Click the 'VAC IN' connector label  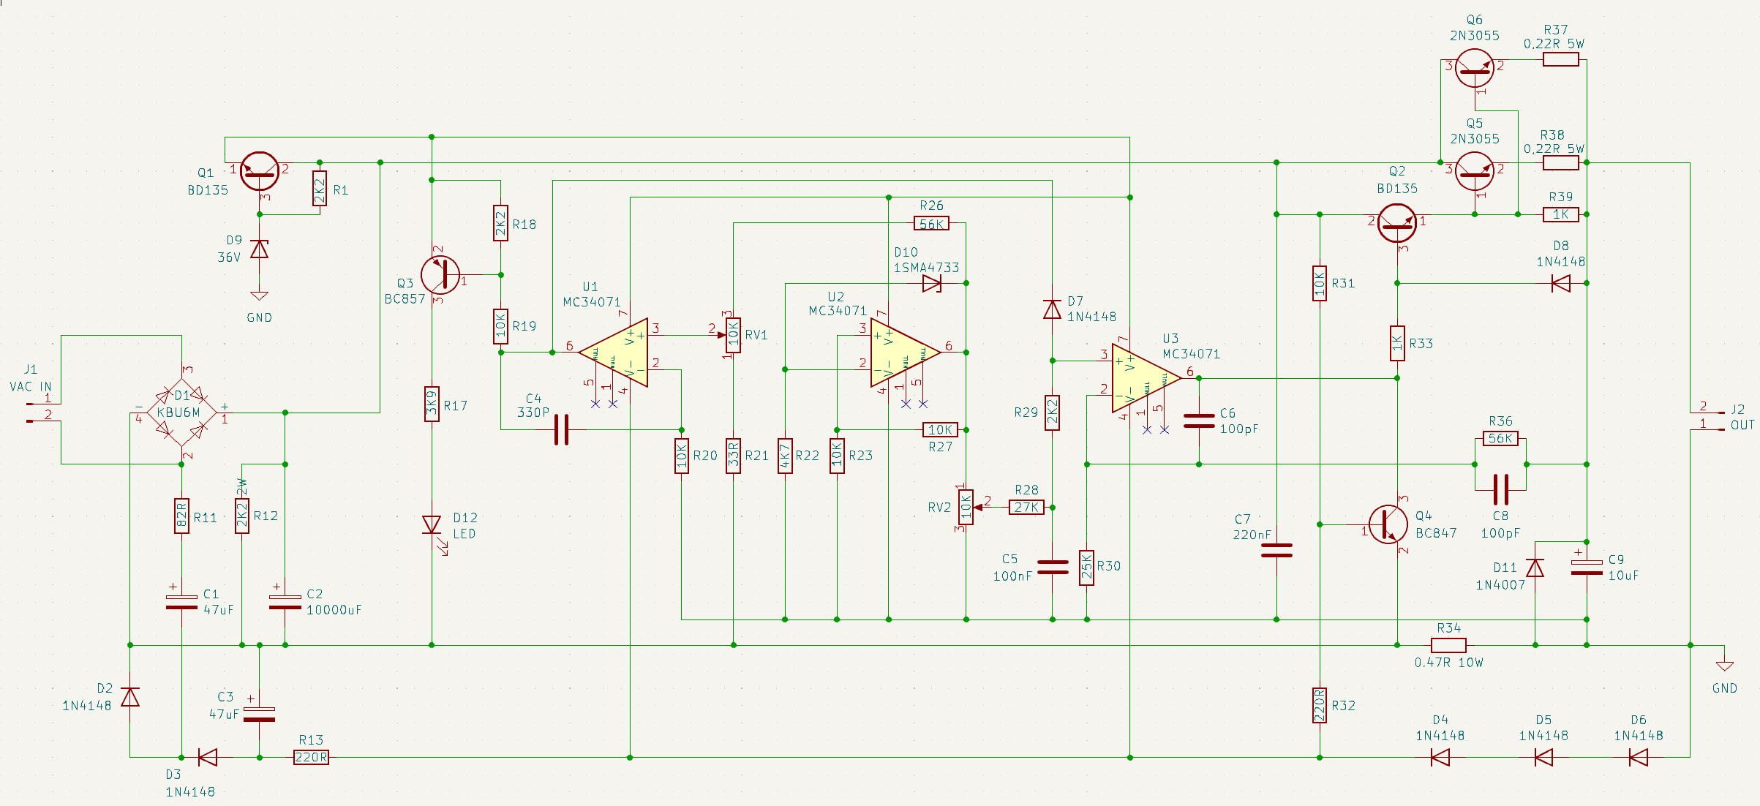[x=31, y=387]
